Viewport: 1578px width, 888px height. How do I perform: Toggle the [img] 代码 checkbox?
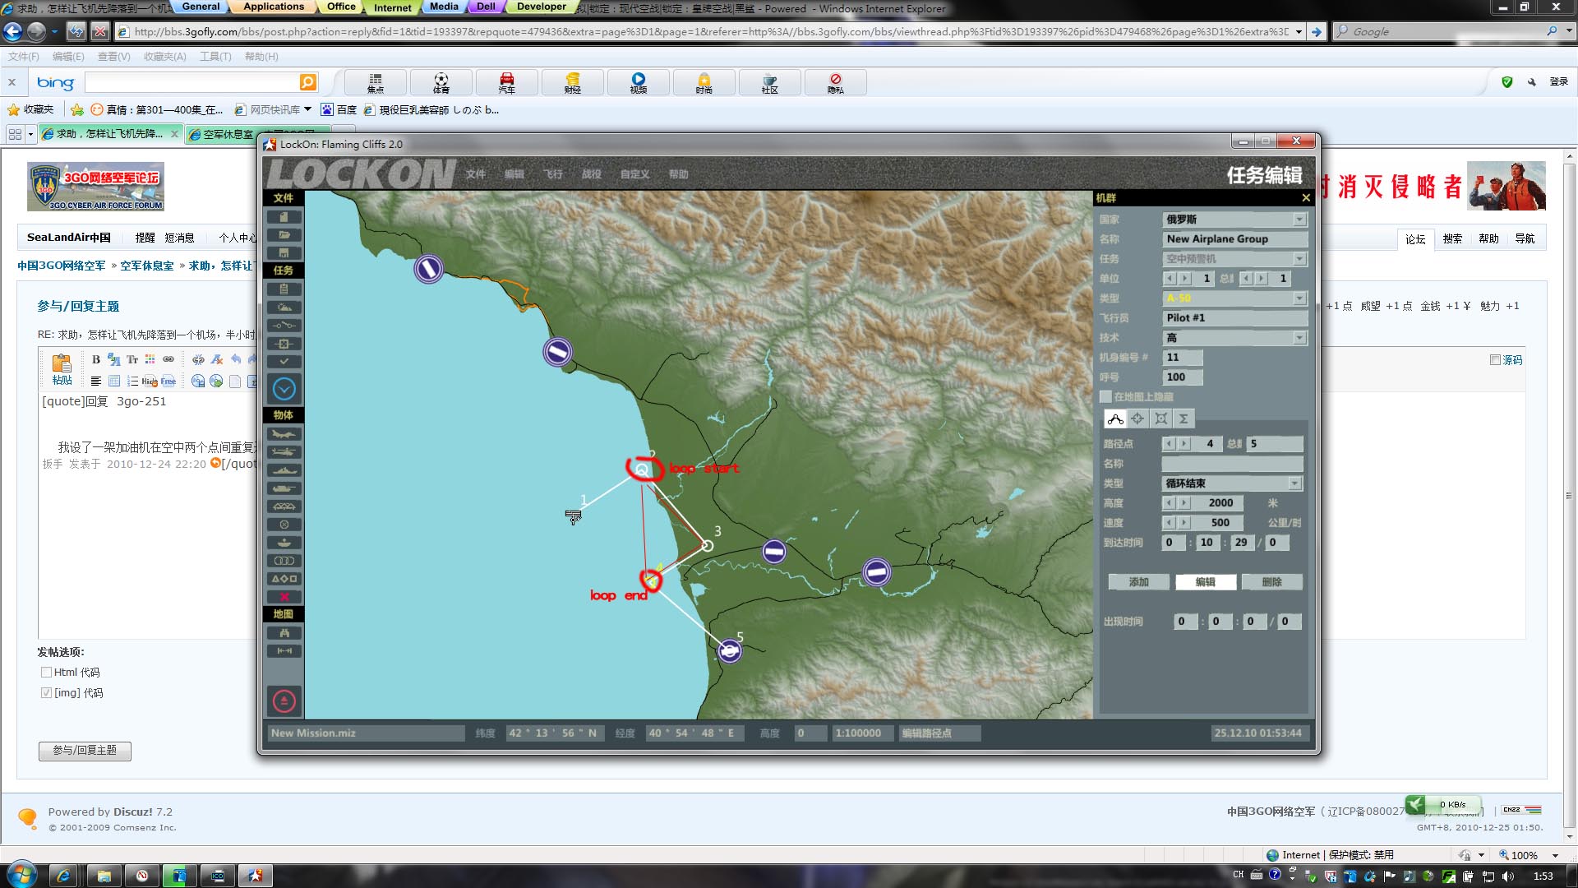point(46,693)
